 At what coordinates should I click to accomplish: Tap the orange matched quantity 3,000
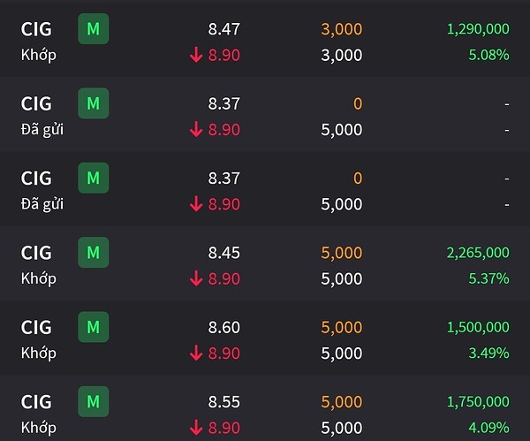coord(341,29)
